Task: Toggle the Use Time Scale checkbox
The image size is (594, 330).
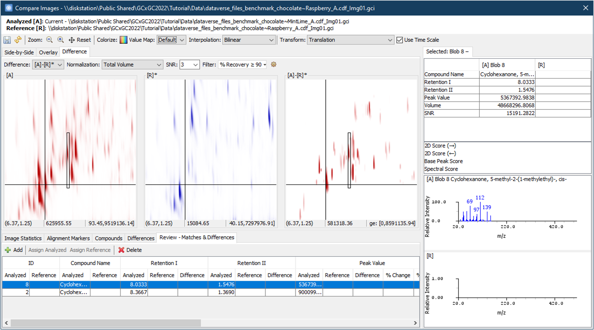Action: pos(400,40)
